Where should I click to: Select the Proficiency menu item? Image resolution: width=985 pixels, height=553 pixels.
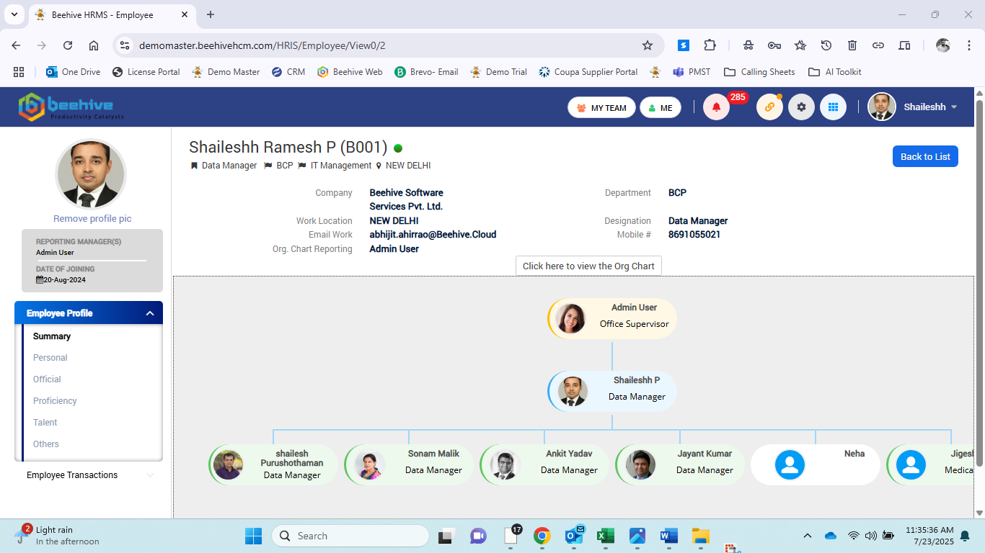pos(54,400)
